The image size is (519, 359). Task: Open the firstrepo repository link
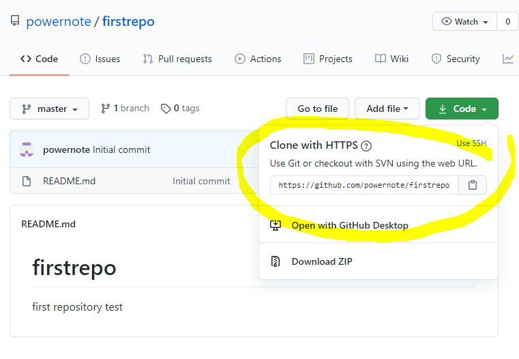point(128,22)
